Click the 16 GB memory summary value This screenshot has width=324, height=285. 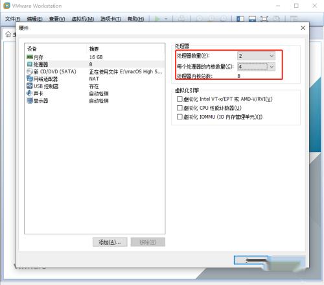(x=96, y=57)
